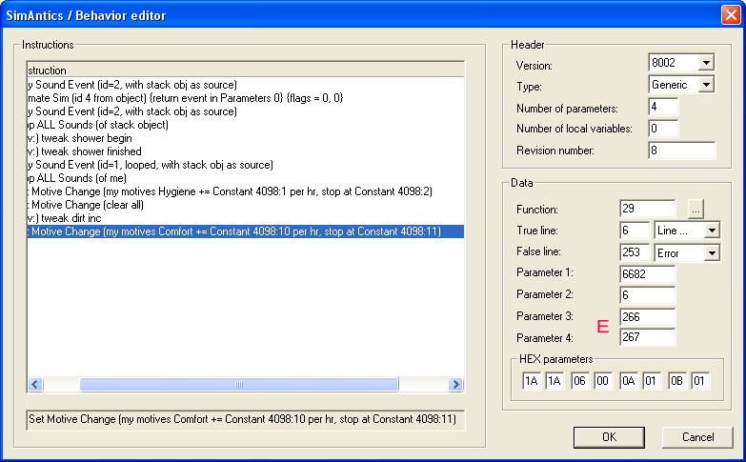This screenshot has height=462, width=746.
Task: Click the HEX parameter box 0B
Action: coord(677,381)
